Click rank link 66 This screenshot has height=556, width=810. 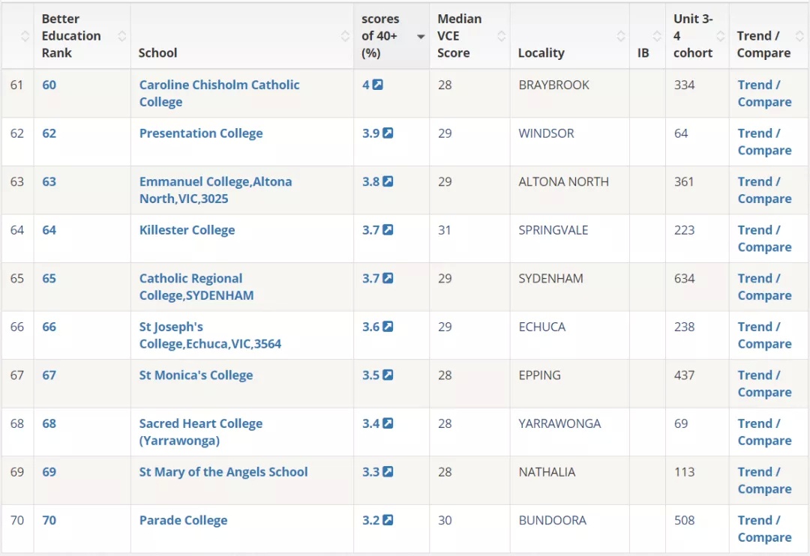coord(49,327)
